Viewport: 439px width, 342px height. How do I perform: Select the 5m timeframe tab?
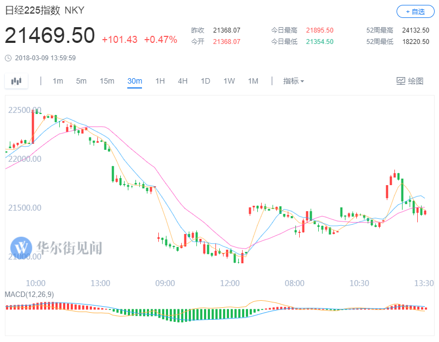click(x=81, y=81)
